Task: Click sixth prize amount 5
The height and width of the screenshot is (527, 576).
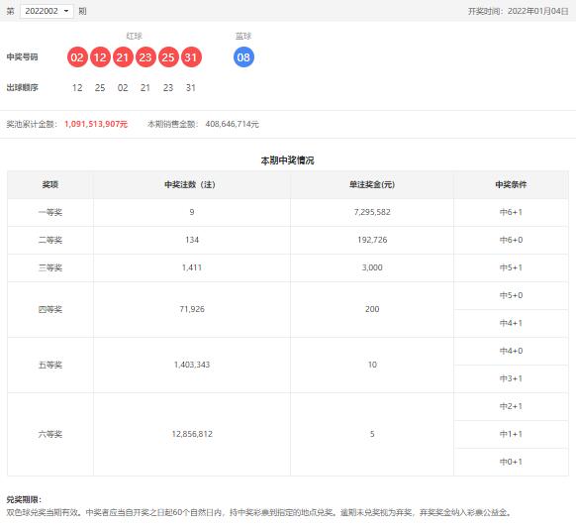Action: [x=372, y=434]
